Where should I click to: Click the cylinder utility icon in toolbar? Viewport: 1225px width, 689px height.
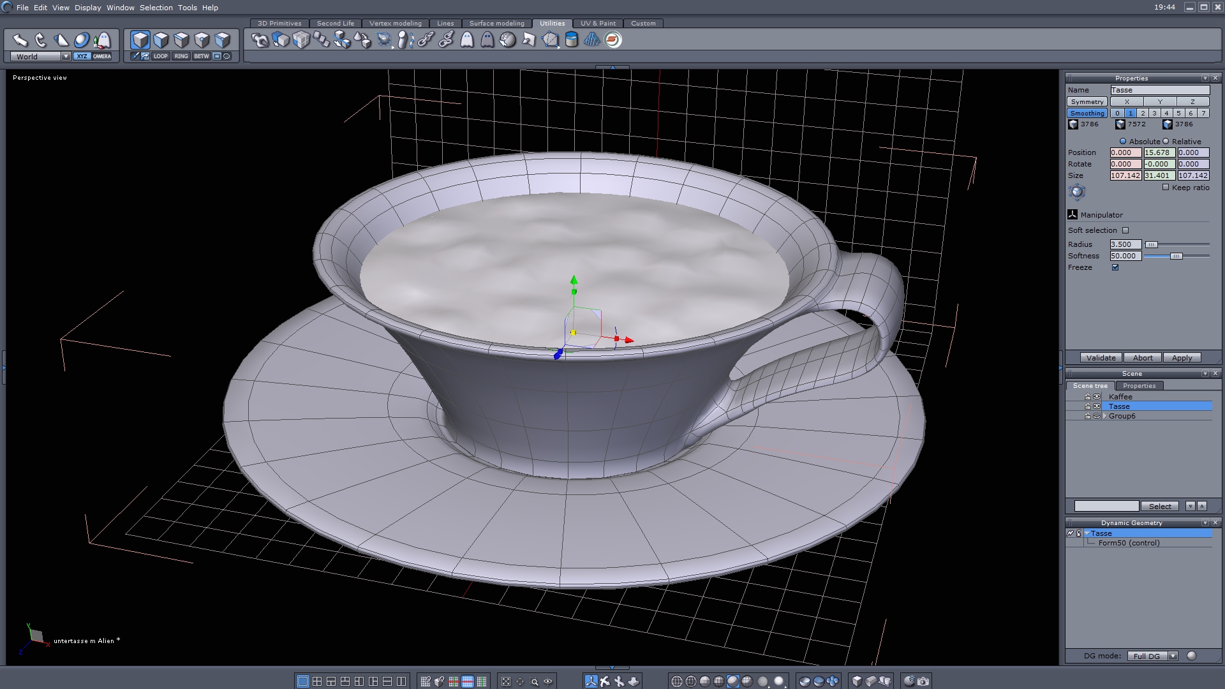[572, 40]
